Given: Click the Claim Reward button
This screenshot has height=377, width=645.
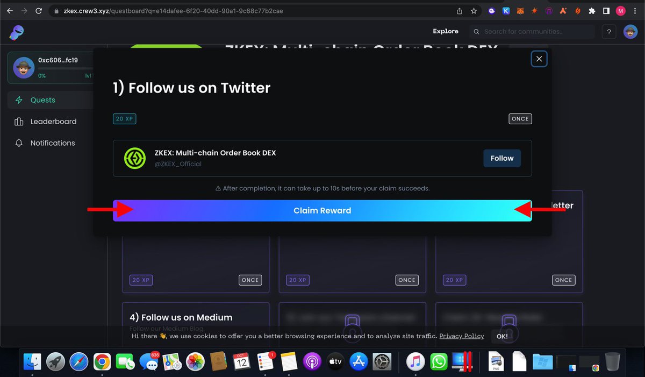Looking at the screenshot, I should (x=322, y=210).
